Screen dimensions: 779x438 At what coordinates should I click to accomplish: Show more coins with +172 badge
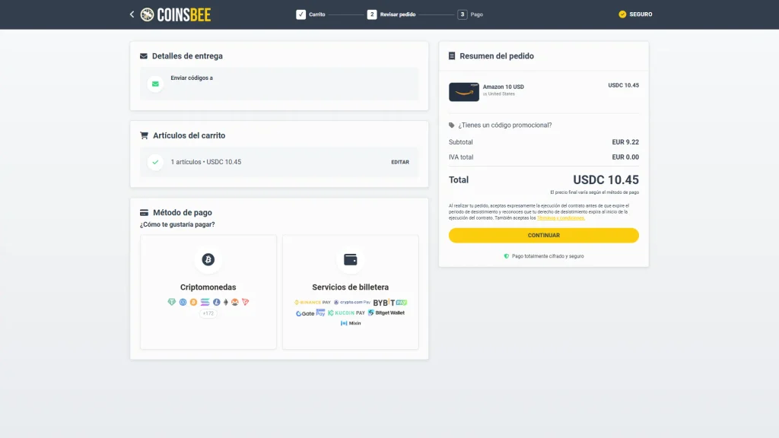[208, 313]
